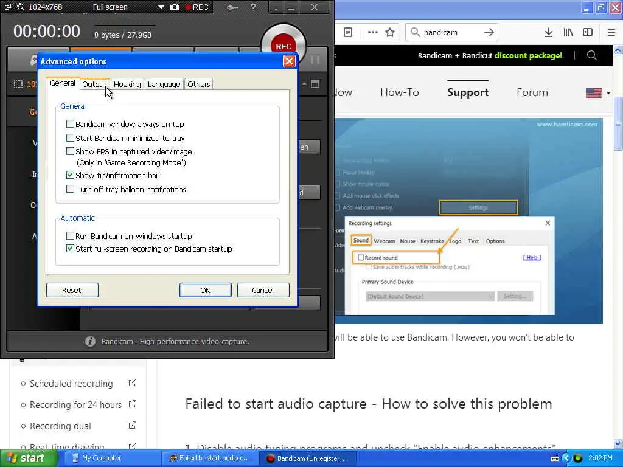
Task: Click the small window icon right of Bandicam panel
Action: pos(315,84)
